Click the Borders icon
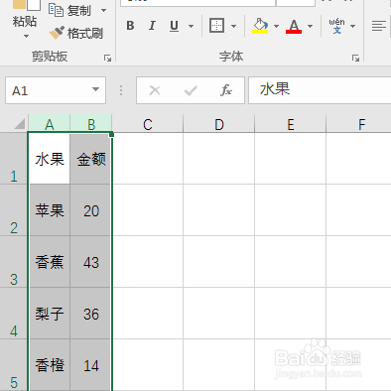The width and height of the screenshot is (391, 391). 216,26
